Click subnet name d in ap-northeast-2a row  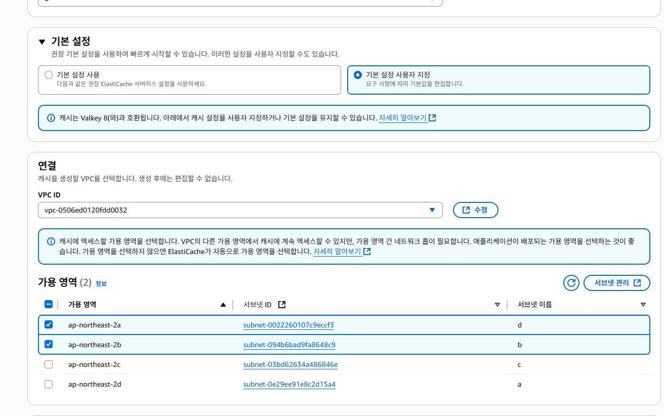(520, 325)
